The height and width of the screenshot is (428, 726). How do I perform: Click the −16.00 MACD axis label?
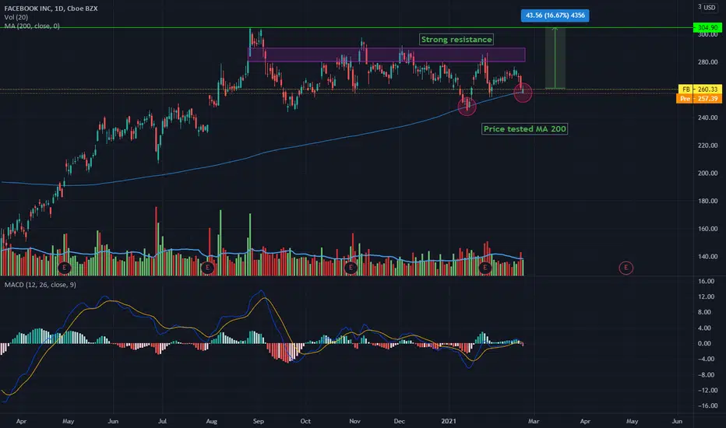point(706,405)
